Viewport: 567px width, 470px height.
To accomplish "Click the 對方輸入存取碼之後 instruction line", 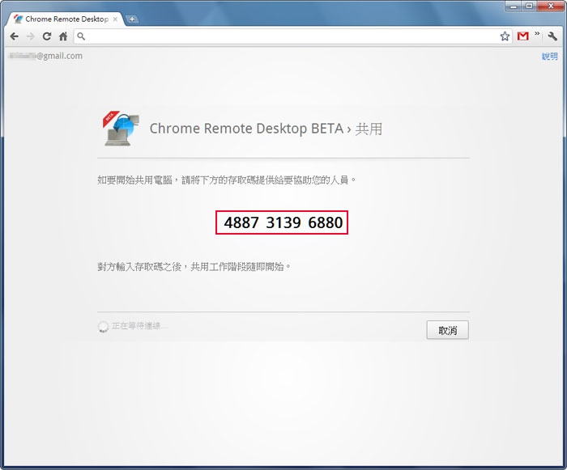I will (194, 267).
